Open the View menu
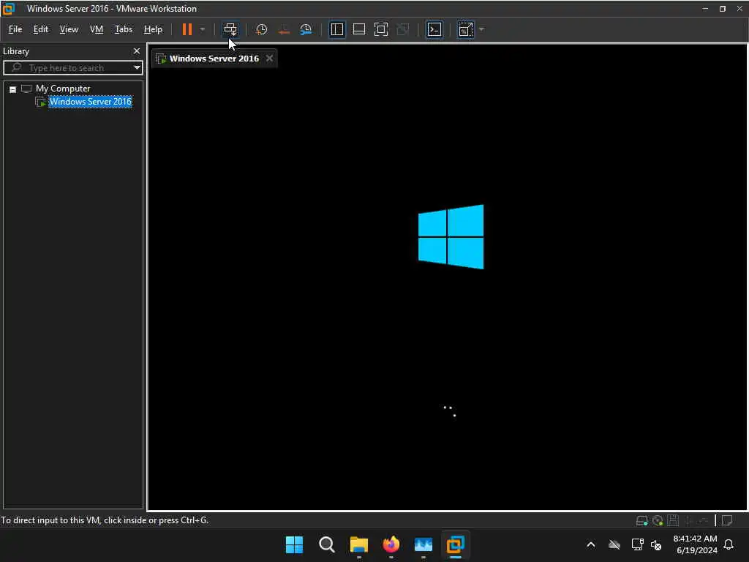This screenshot has height=562, width=749. coord(69,29)
